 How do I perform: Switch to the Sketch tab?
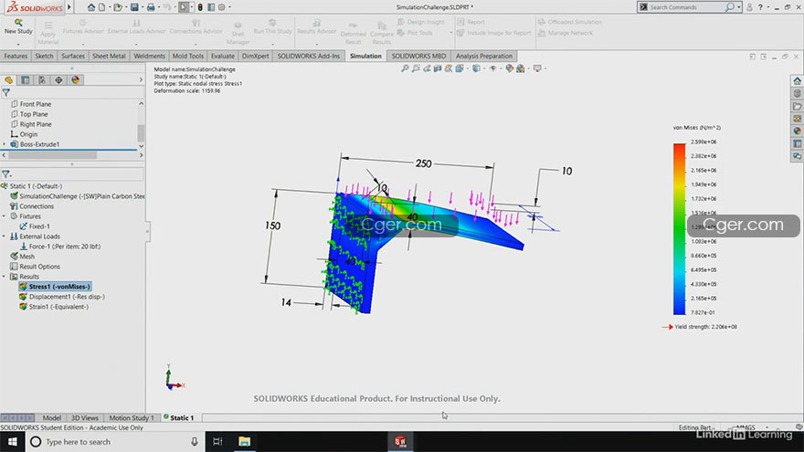[x=44, y=56]
